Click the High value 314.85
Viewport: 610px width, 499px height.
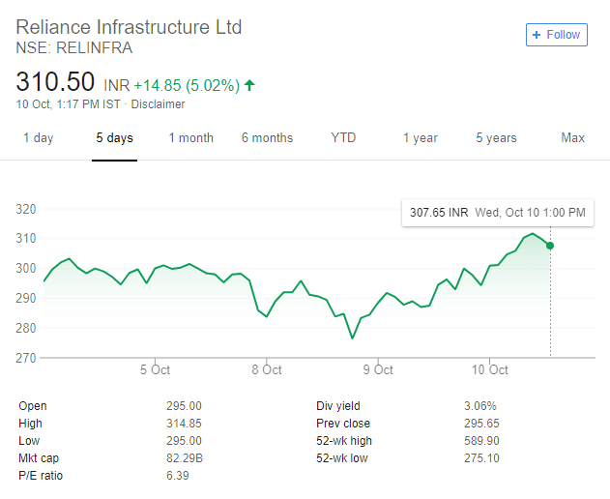(184, 424)
